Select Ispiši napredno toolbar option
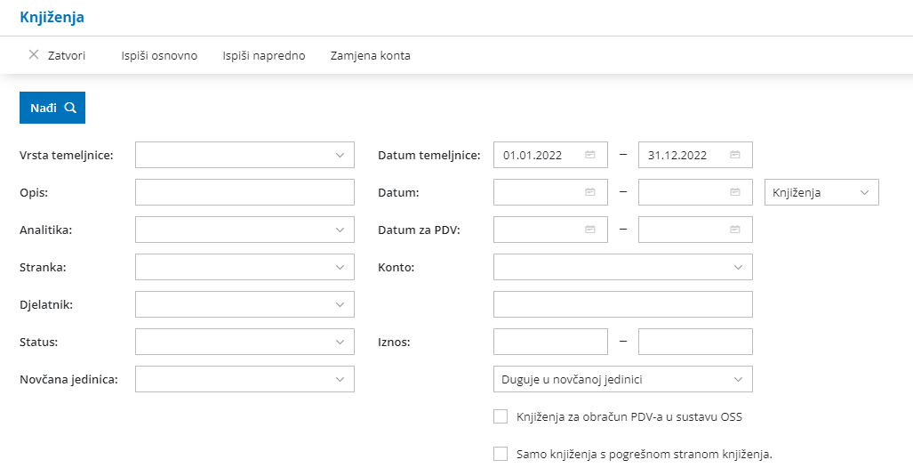Screen dimensions: 913x476 tap(264, 55)
